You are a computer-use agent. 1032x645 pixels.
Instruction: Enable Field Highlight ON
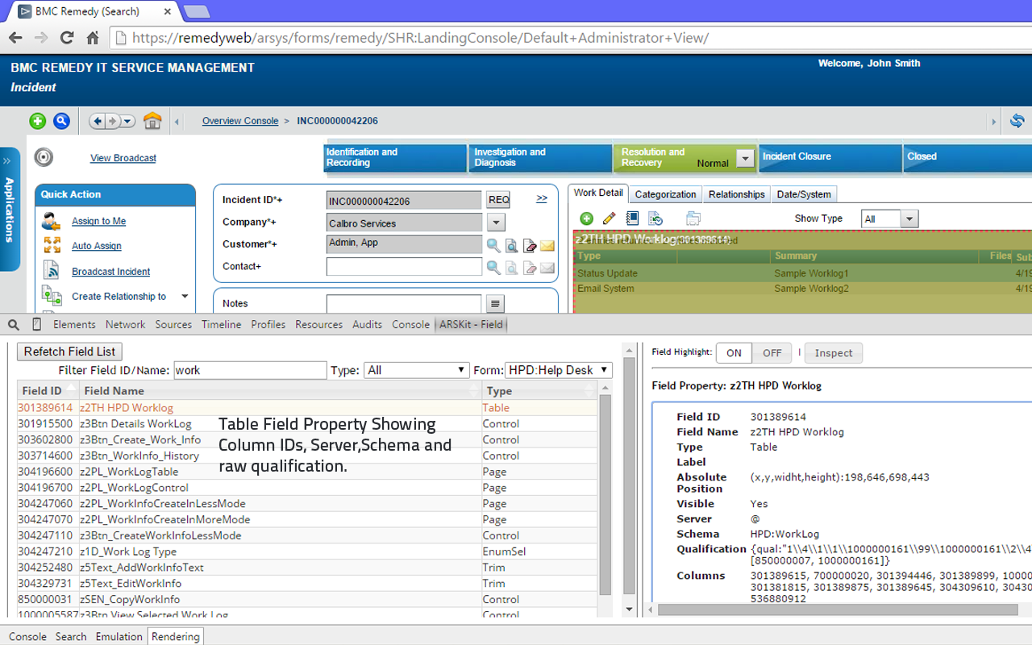point(733,352)
